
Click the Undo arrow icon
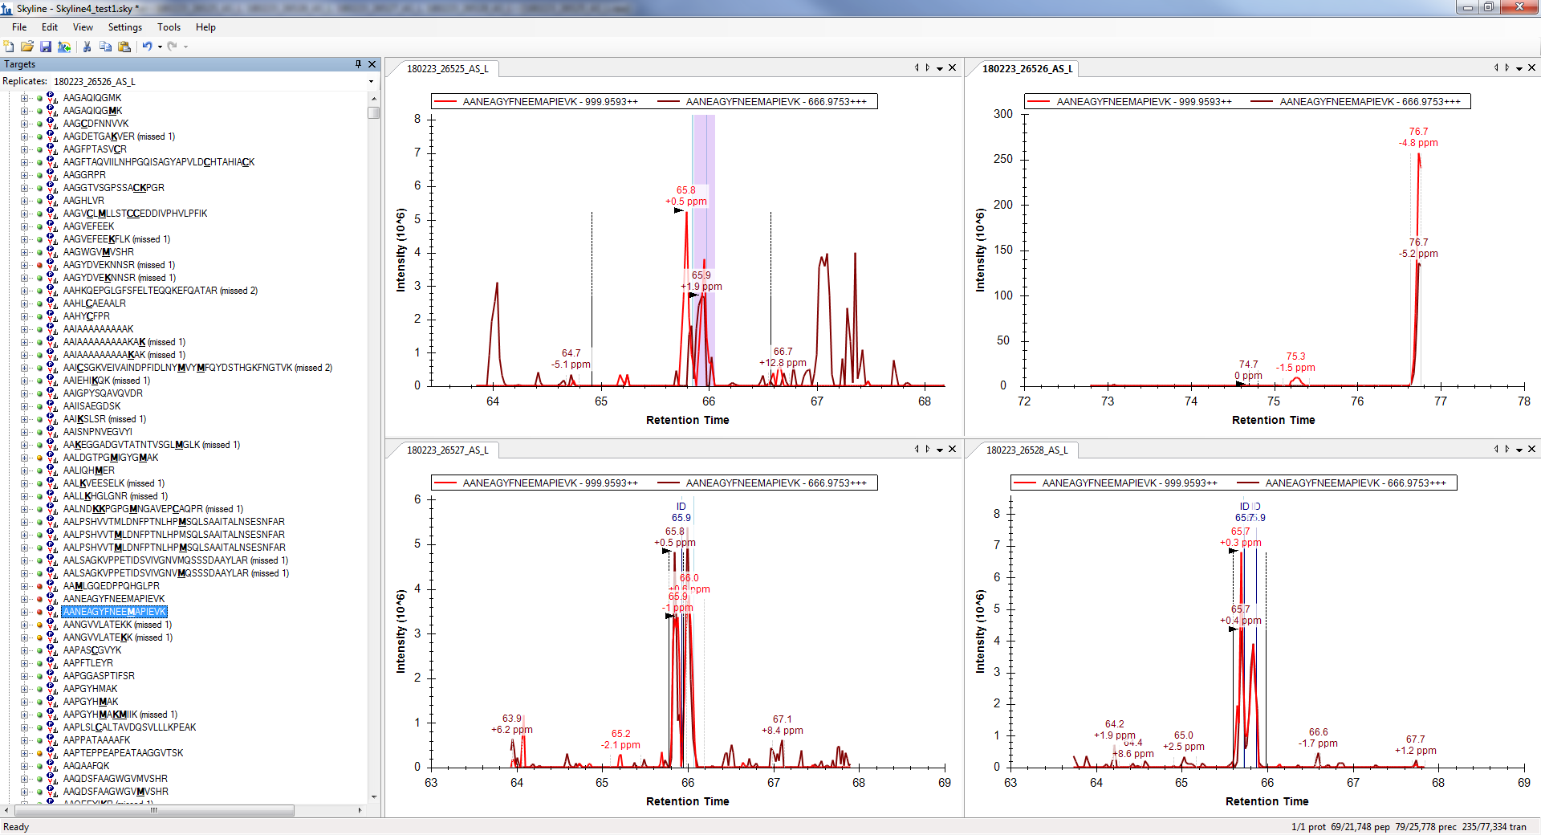pyautogui.click(x=147, y=47)
